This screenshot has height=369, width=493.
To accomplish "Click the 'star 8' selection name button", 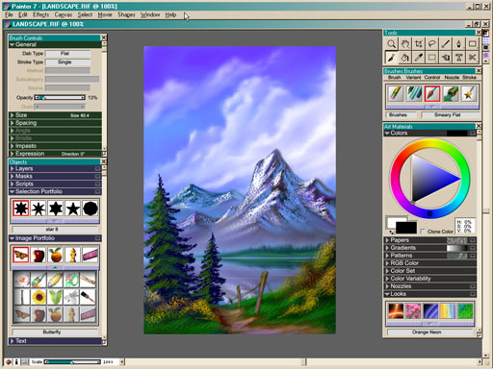I will [55, 230].
